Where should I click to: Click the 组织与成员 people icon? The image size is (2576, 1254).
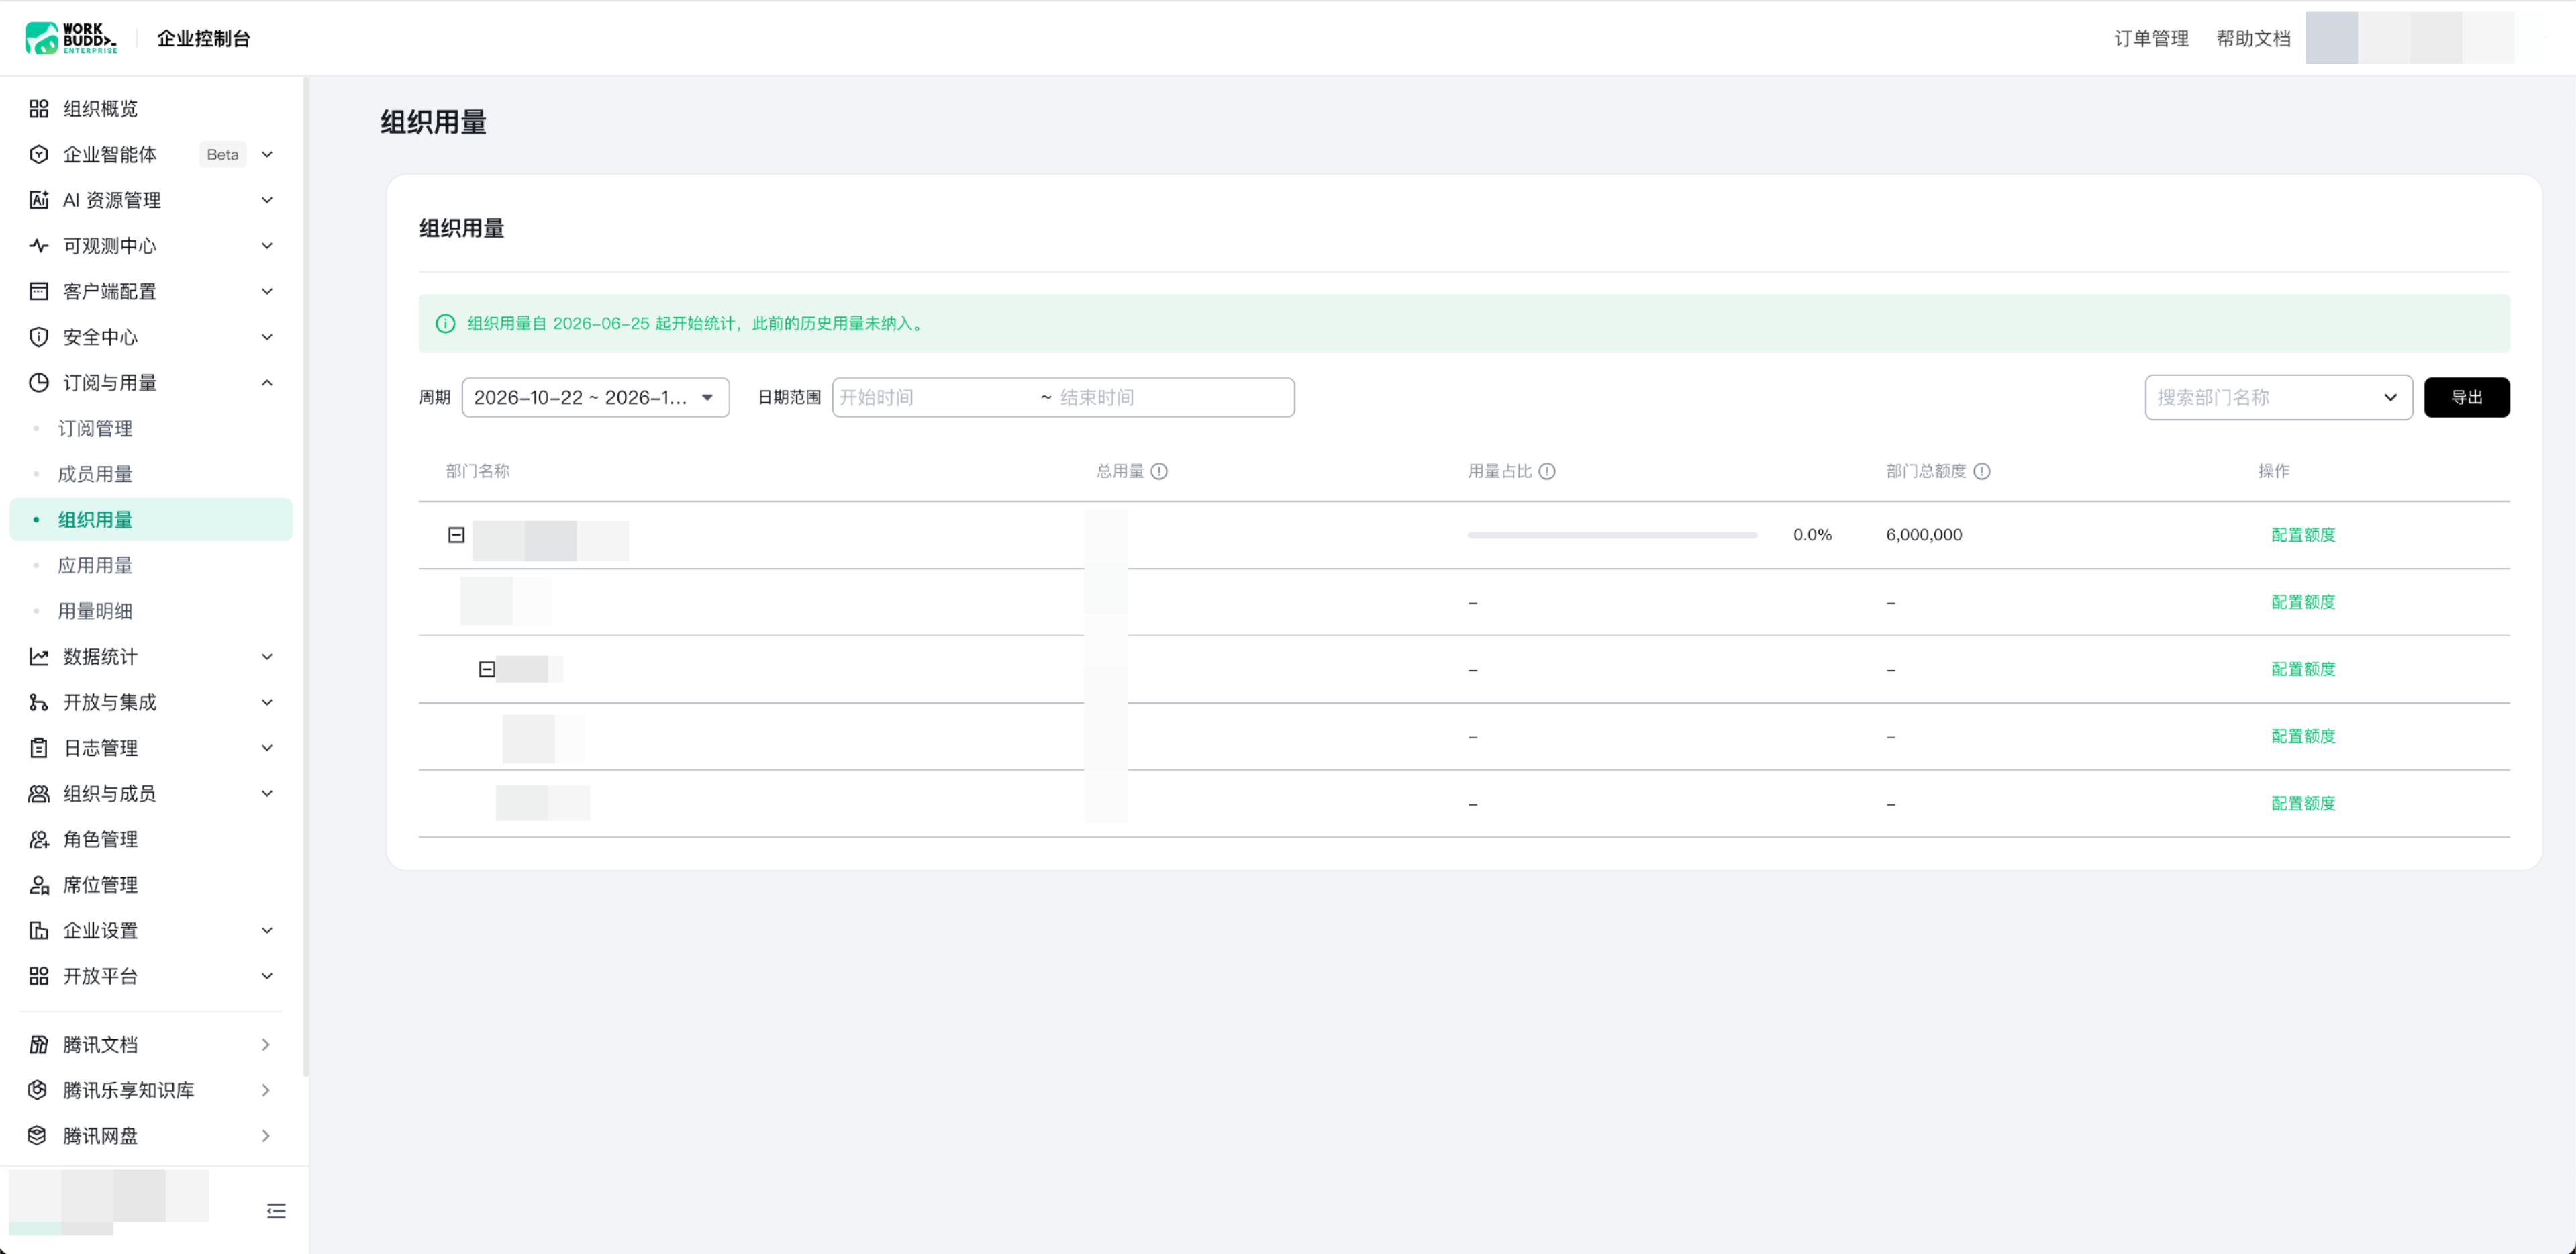pyautogui.click(x=38, y=794)
